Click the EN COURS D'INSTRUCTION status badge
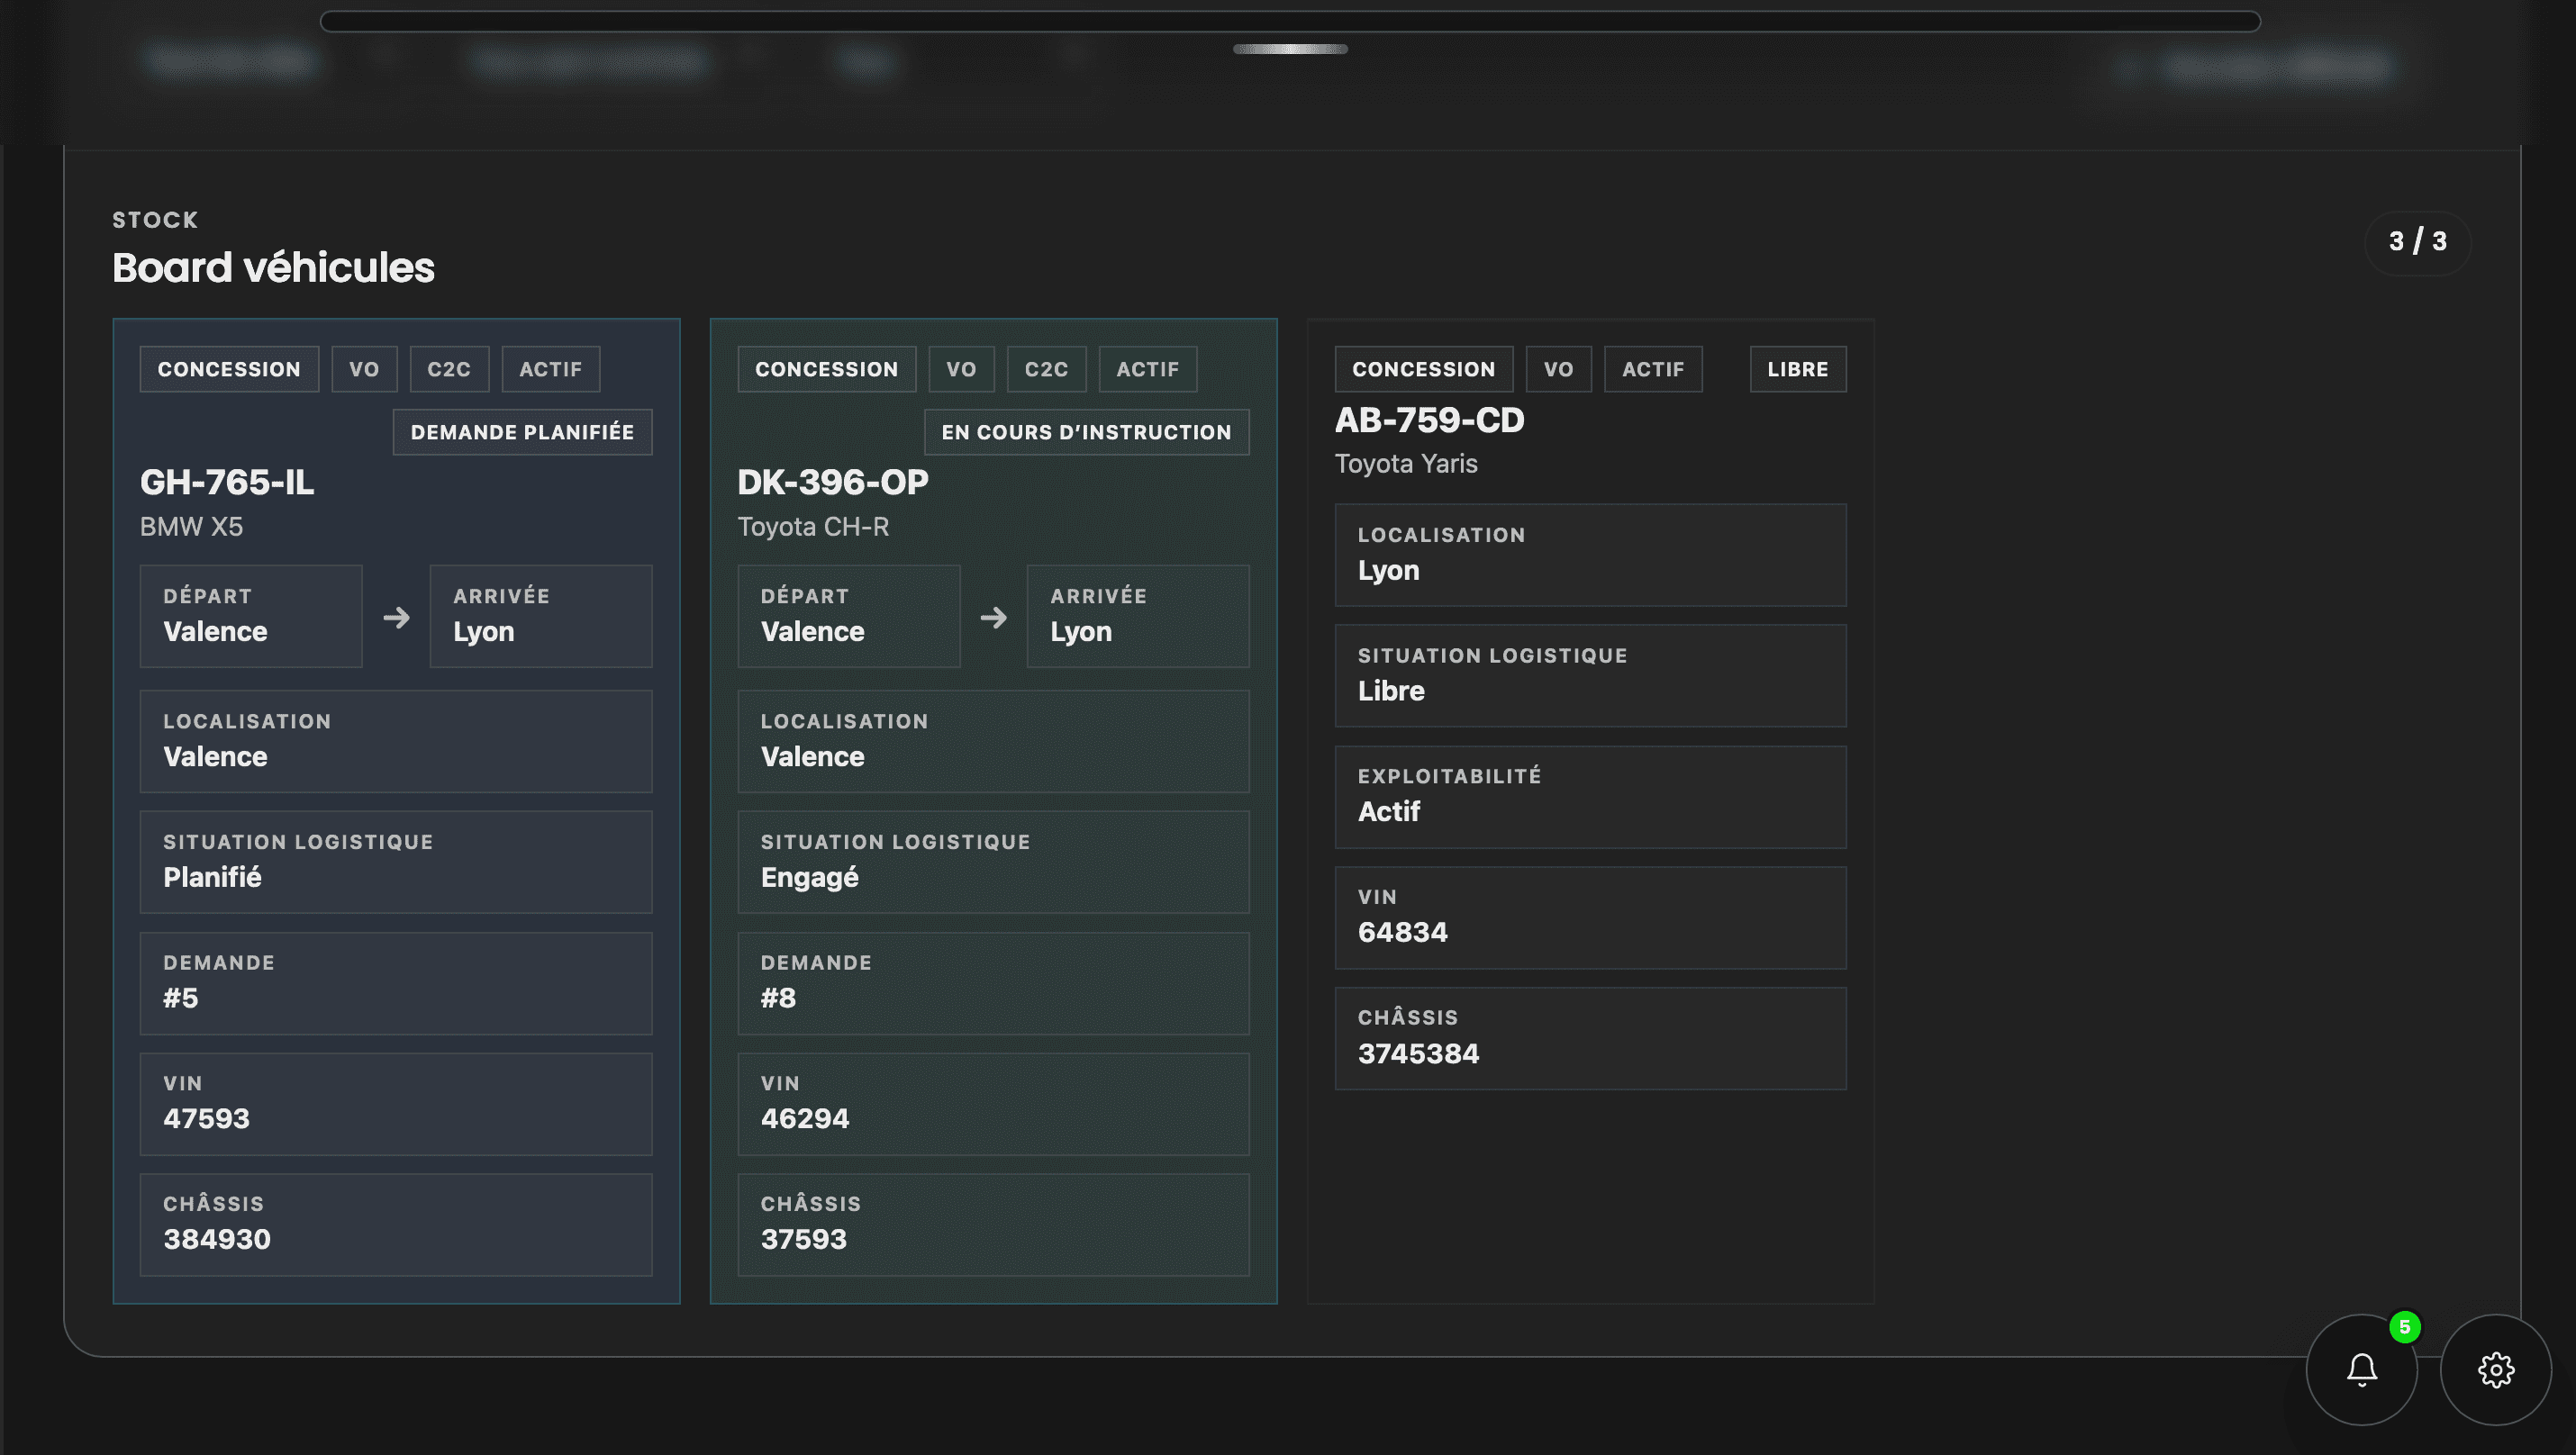 pyautogui.click(x=1086, y=431)
